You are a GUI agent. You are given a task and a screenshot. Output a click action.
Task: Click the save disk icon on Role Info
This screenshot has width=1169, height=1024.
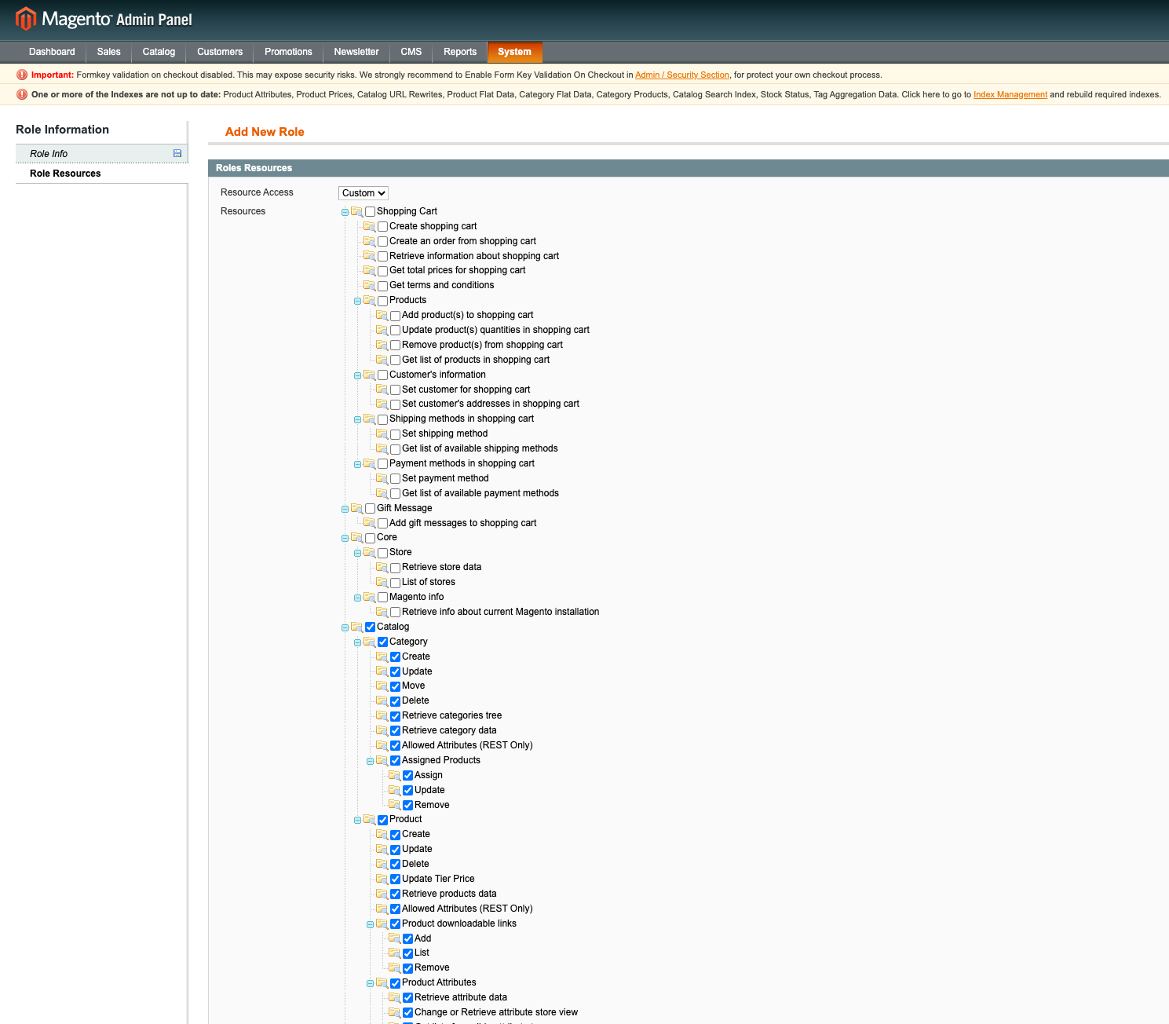coord(177,153)
